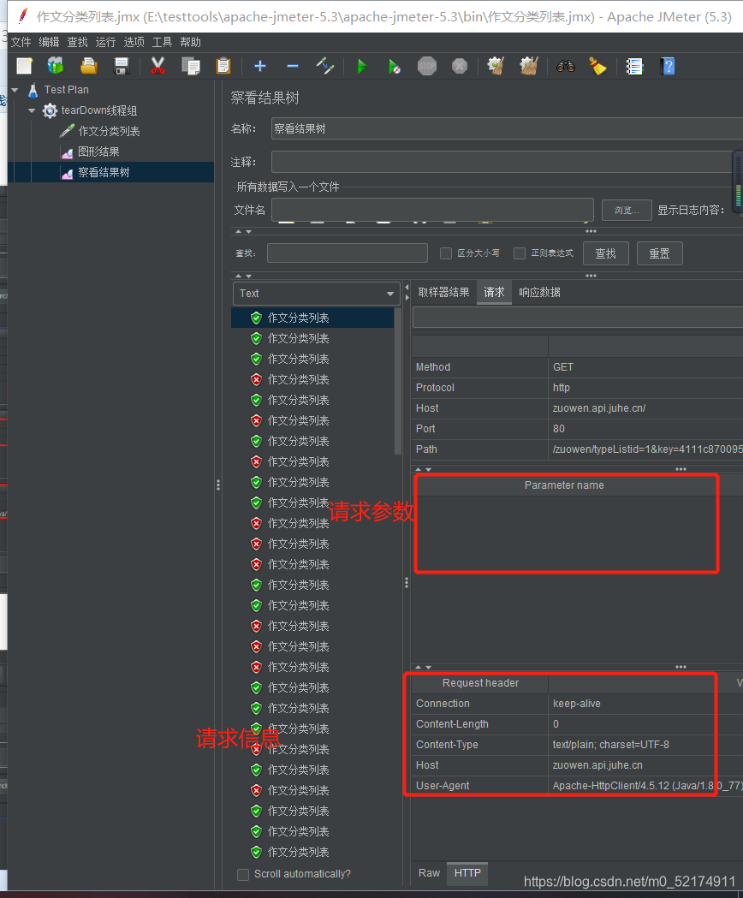Select 察看结果树 in test plan tree
The width and height of the screenshot is (743, 898).
104,172
